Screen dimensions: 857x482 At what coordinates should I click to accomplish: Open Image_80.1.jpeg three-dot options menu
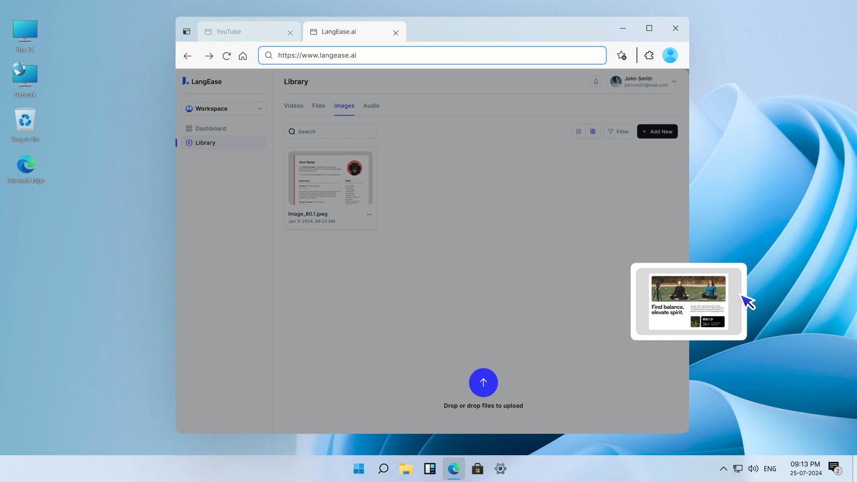point(369,215)
